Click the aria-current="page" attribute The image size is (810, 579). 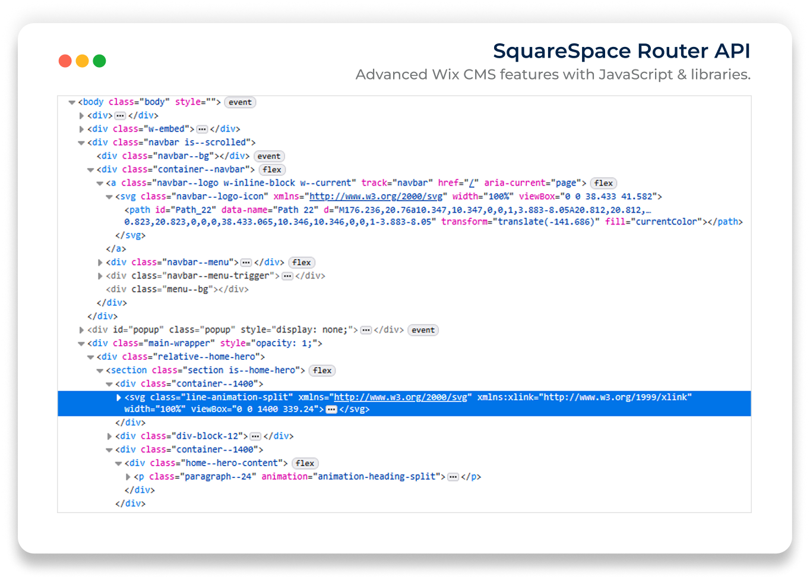[x=533, y=183]
